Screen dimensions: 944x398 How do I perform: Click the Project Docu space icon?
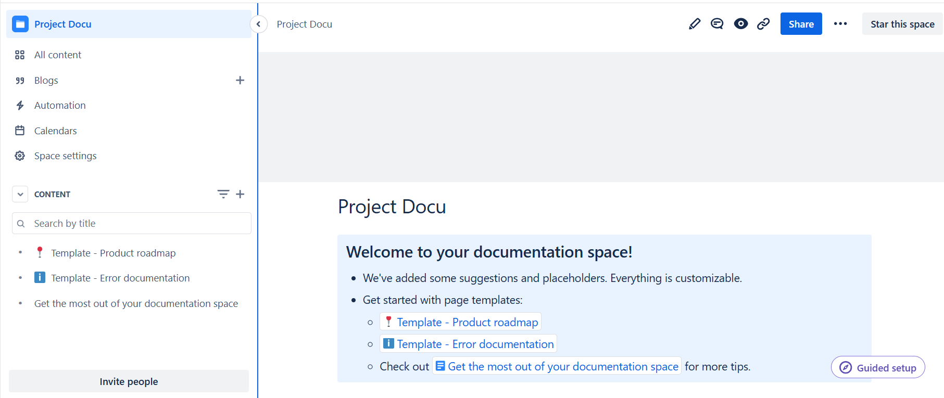(x=20, y=24)
